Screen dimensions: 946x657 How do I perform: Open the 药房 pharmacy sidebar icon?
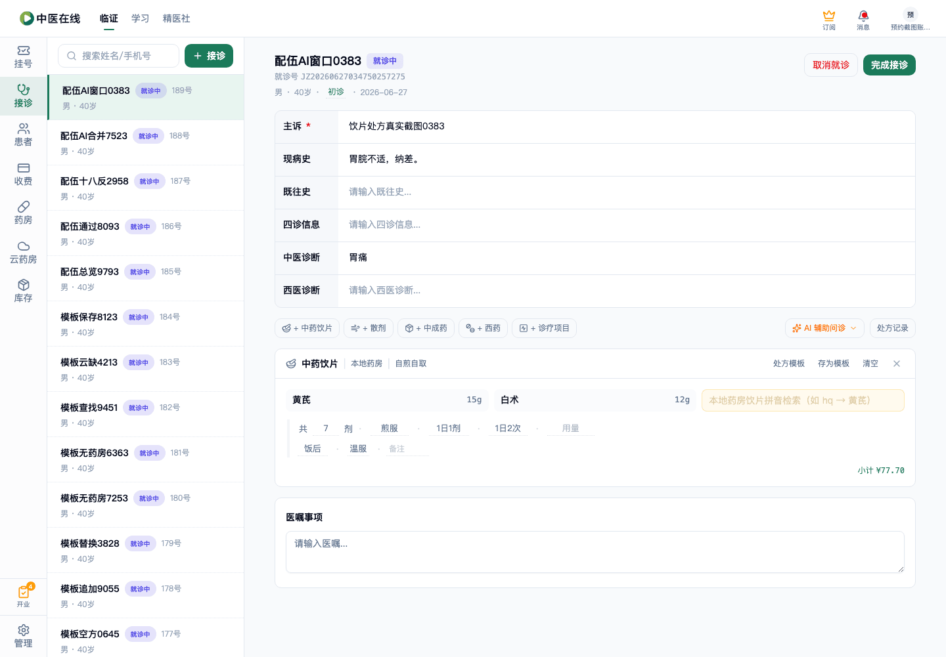23,213
